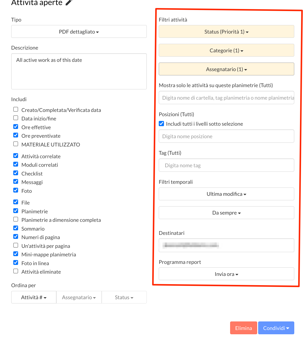Click into the Descrizione text area
This screenshot has width=303, height=340.
pos(79,71)
